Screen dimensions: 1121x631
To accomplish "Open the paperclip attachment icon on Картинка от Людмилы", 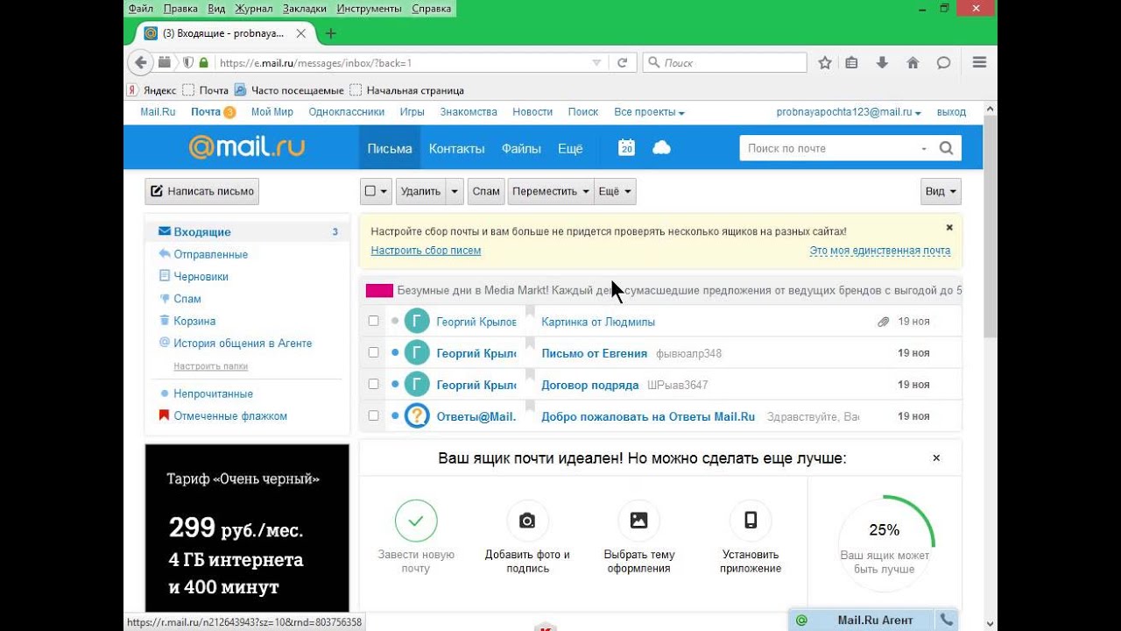I will pos(884,322).
